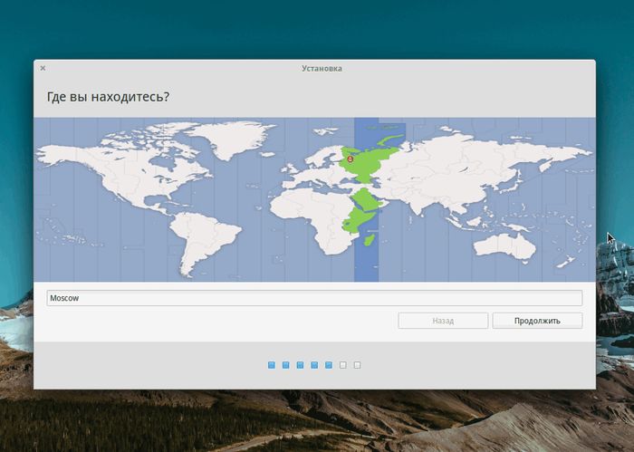
Task: Close the Установка installer window
Action: tap(43, 68)
